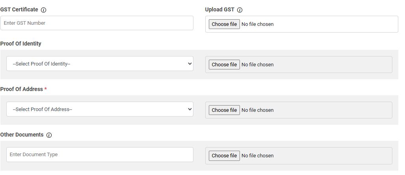Viewport: 405px width, 175px height.
Task: Click 'No file chosen' in Proof Of Identity row
Action: tap(257, 65)
